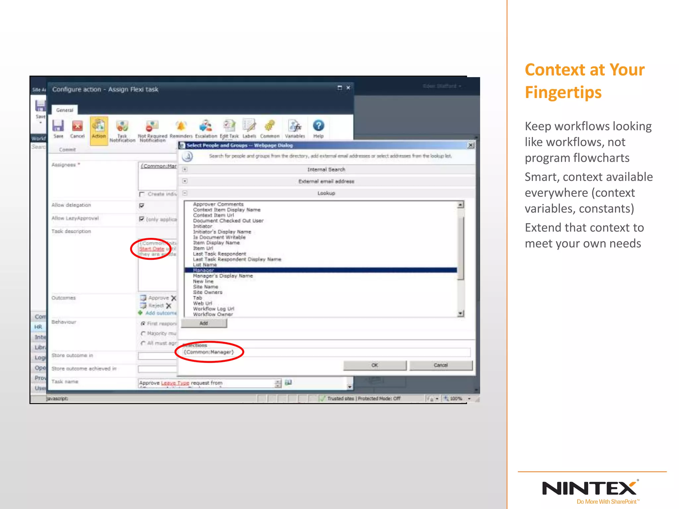
Task: Select Majority must choose behaviour
Action: [x=143, y=333]
